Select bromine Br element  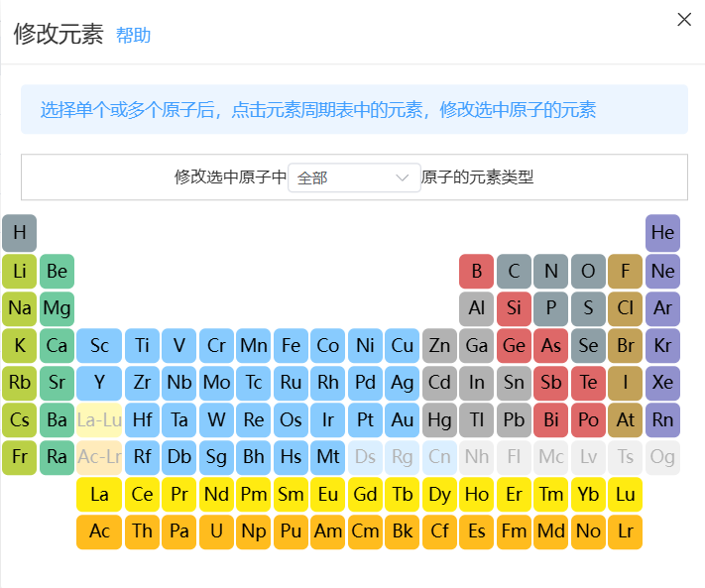625,346
